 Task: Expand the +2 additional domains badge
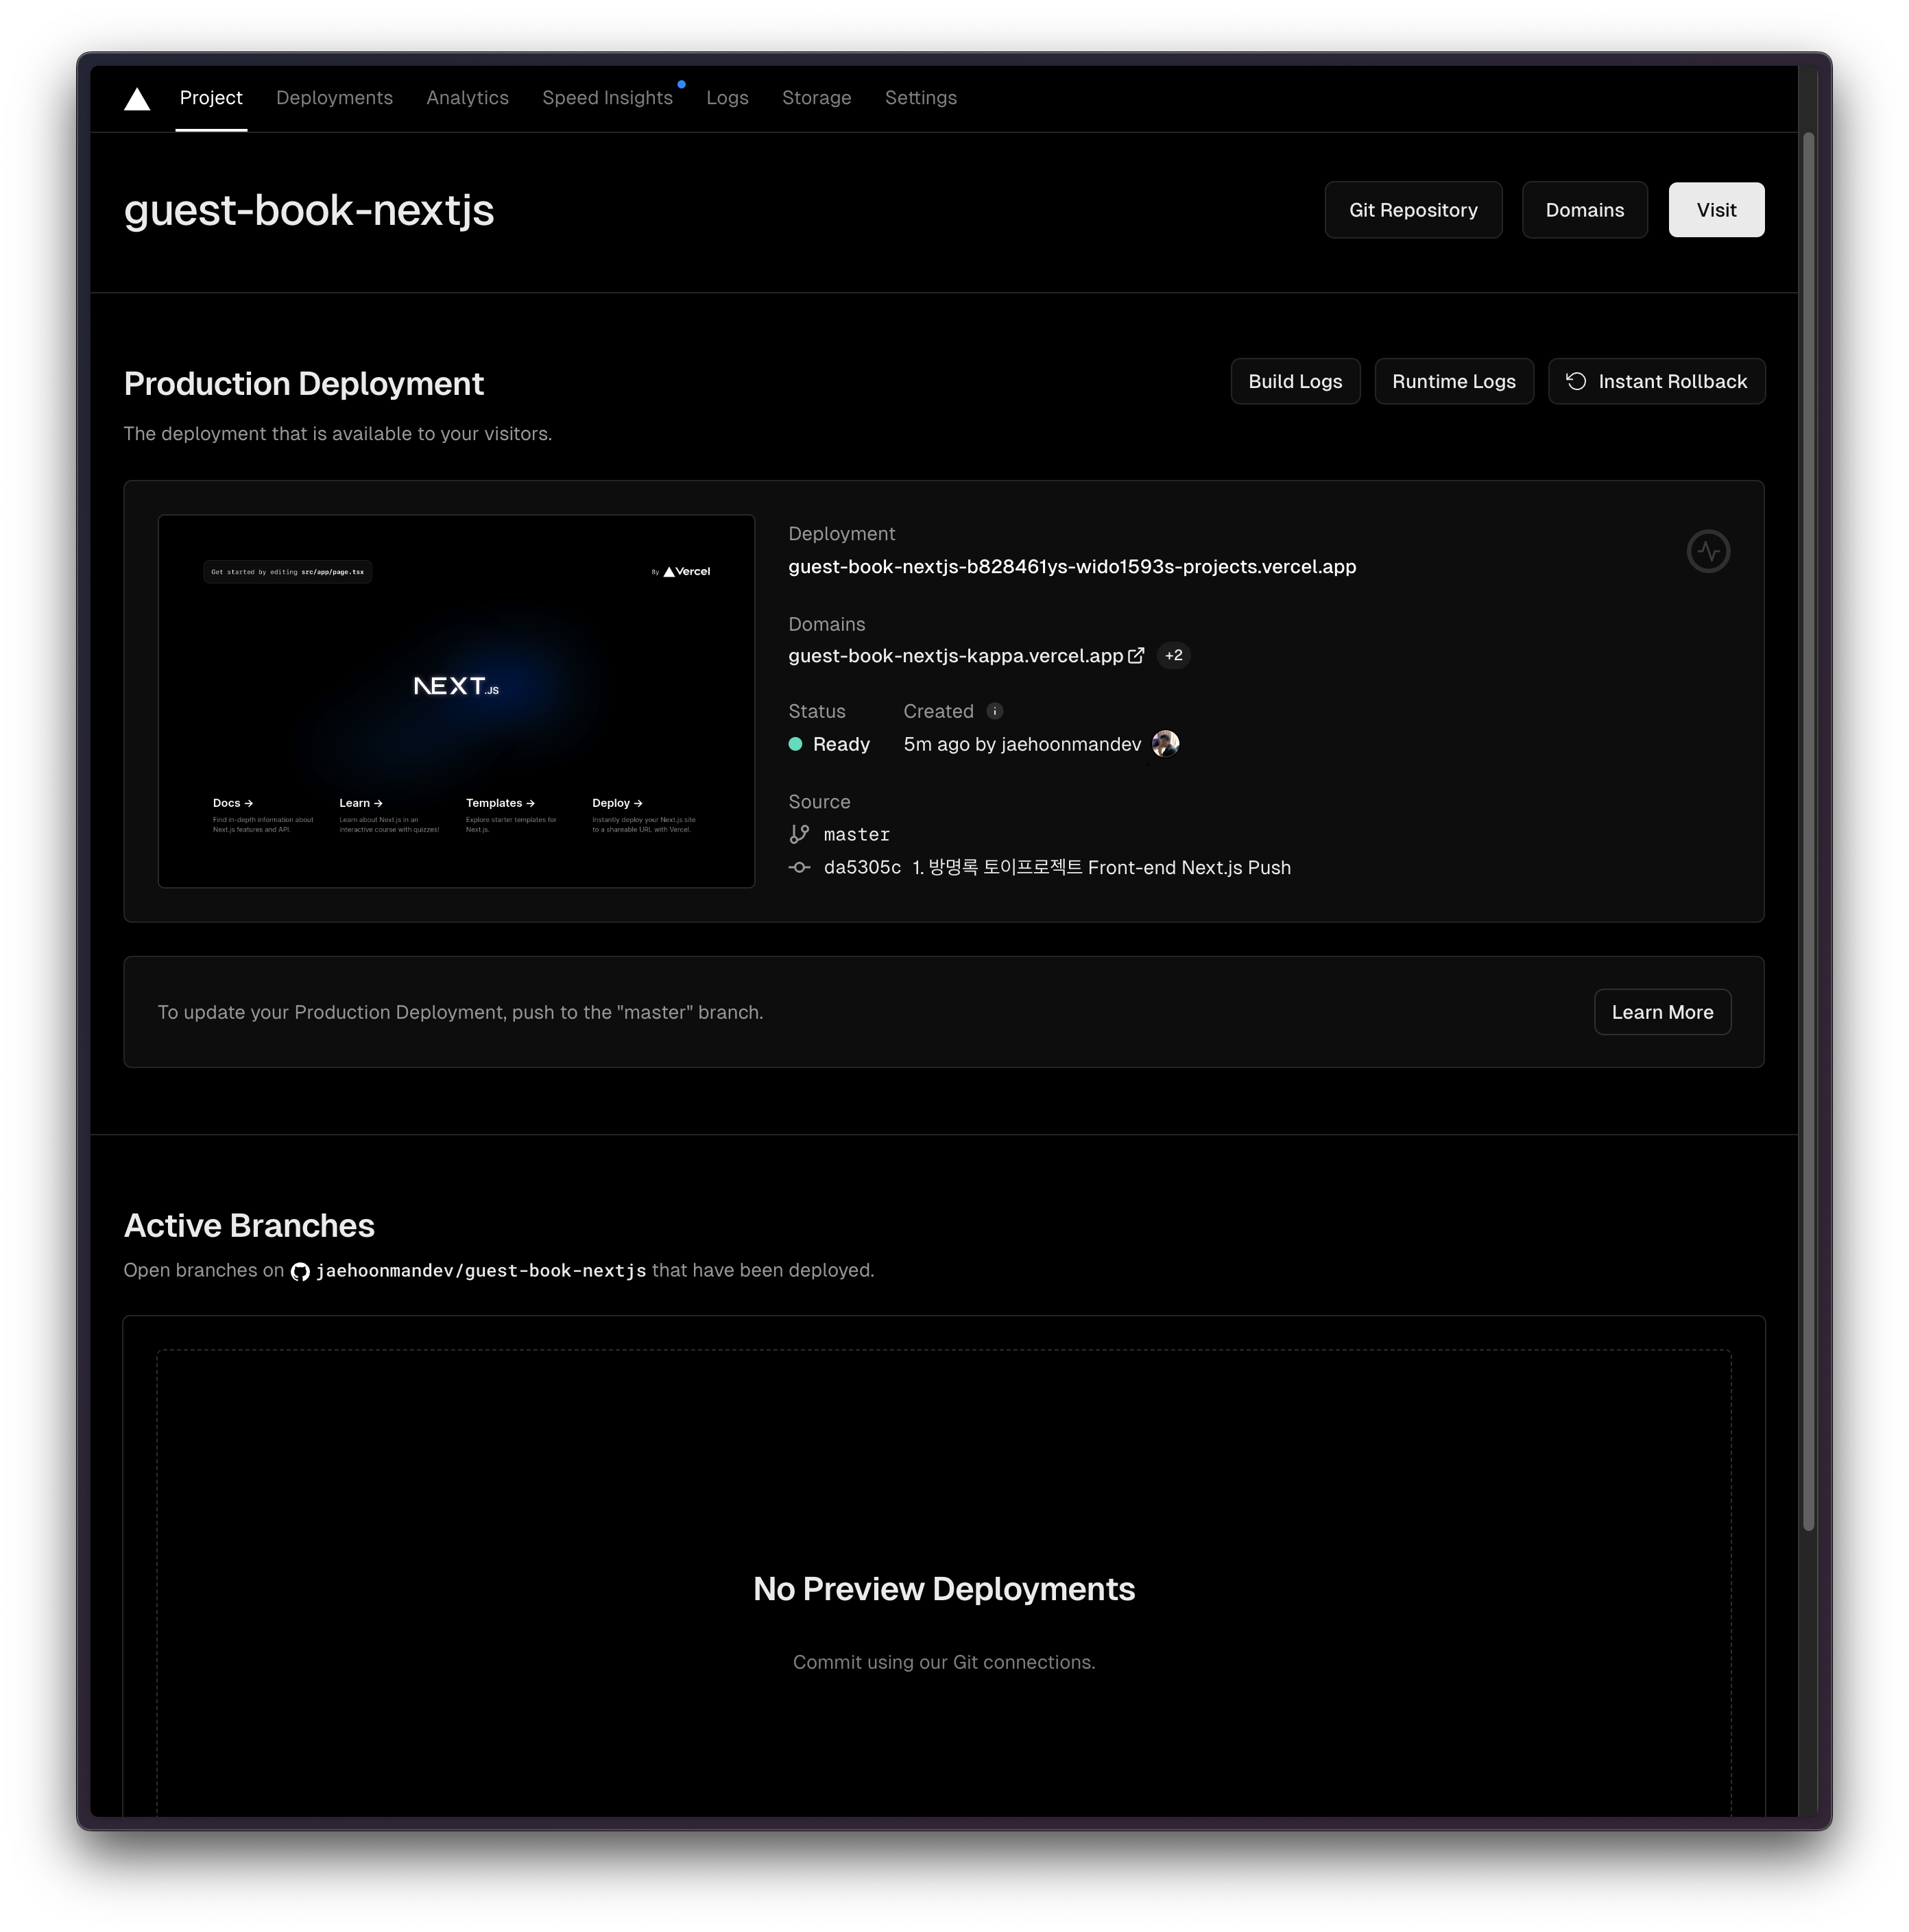point(1173,656)
